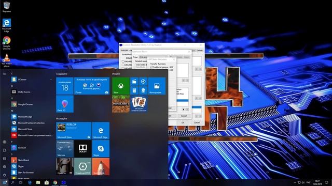Open Pictures from Start sidebar
The width and height of the screenshot is (332, 186).
(5, 159)
